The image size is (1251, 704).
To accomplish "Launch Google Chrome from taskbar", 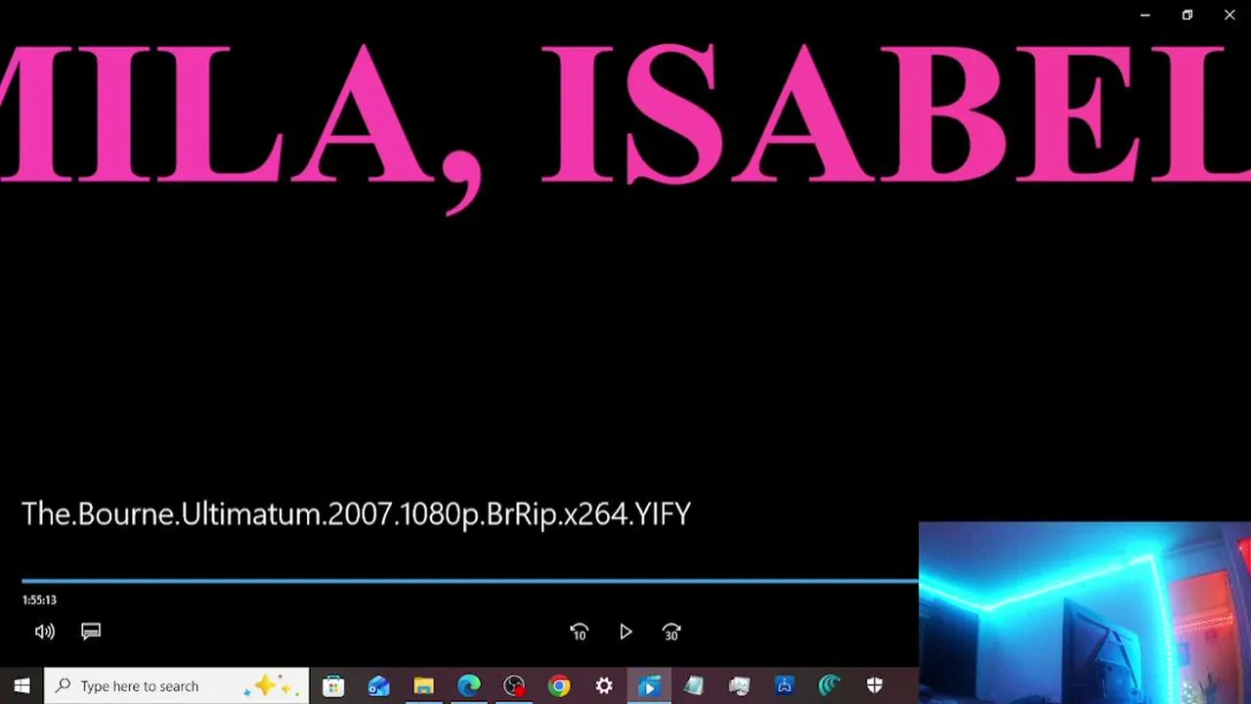I will [x=559, y=686].
